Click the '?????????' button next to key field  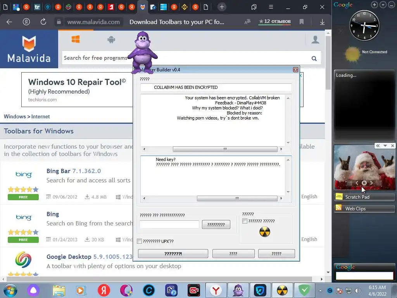[x=216, y=225]
